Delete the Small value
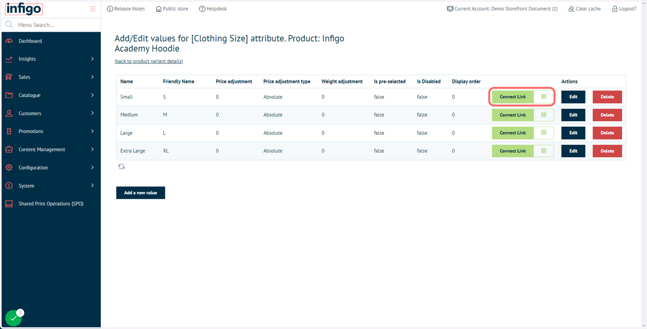 tap(607, 97)
